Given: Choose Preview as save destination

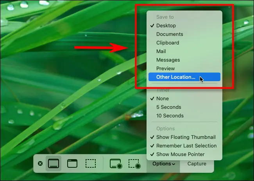Looking at the screenshot, I should [165, 68].
